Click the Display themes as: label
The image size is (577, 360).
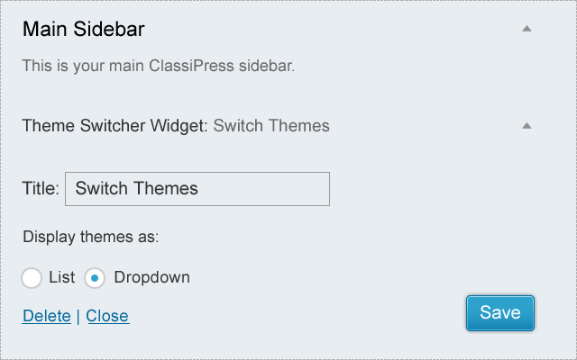tap(91, 238)
